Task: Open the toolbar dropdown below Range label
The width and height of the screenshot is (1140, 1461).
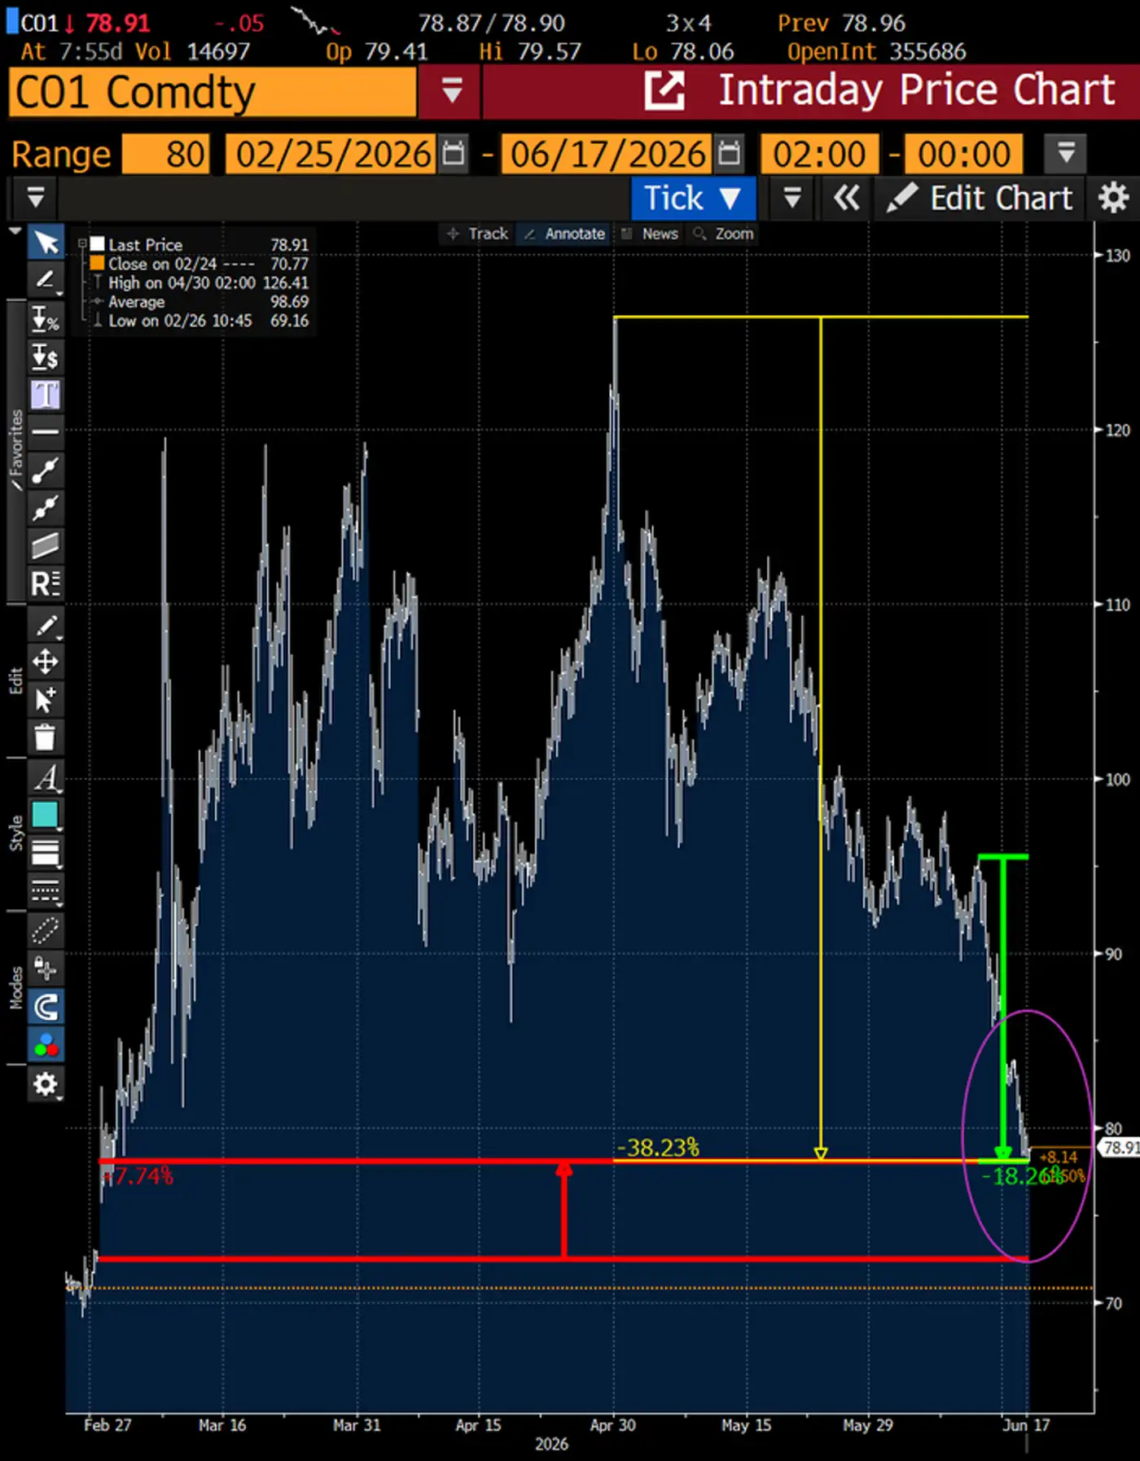Action: click(35, 198)
